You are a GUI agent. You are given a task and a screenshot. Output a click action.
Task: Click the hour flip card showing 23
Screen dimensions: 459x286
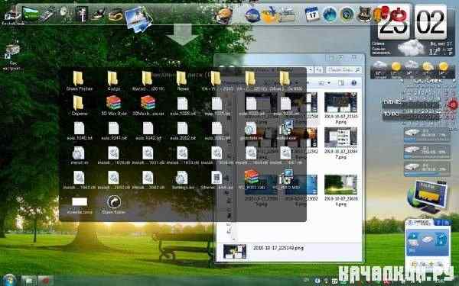[x=394, y=22]
